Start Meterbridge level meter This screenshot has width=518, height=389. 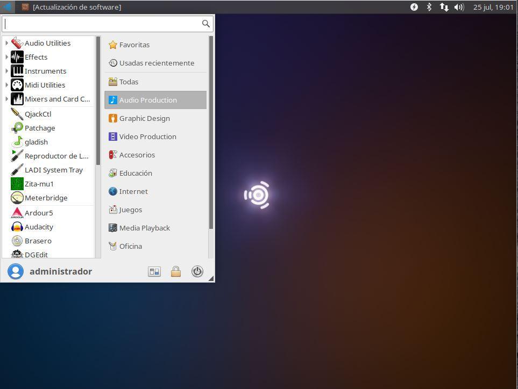pyautogui.click(x=46, y=198)
